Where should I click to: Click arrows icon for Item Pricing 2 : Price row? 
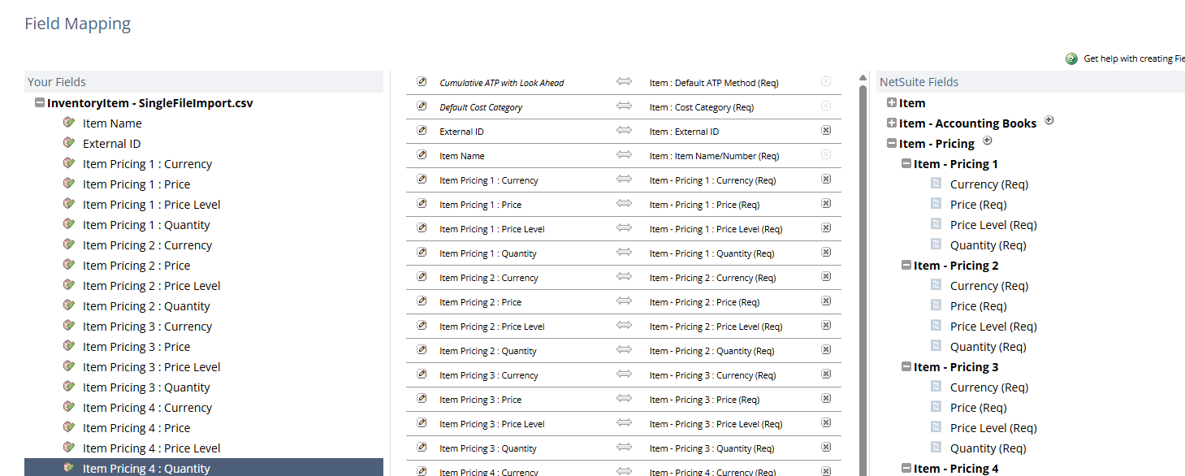(624, 301)
